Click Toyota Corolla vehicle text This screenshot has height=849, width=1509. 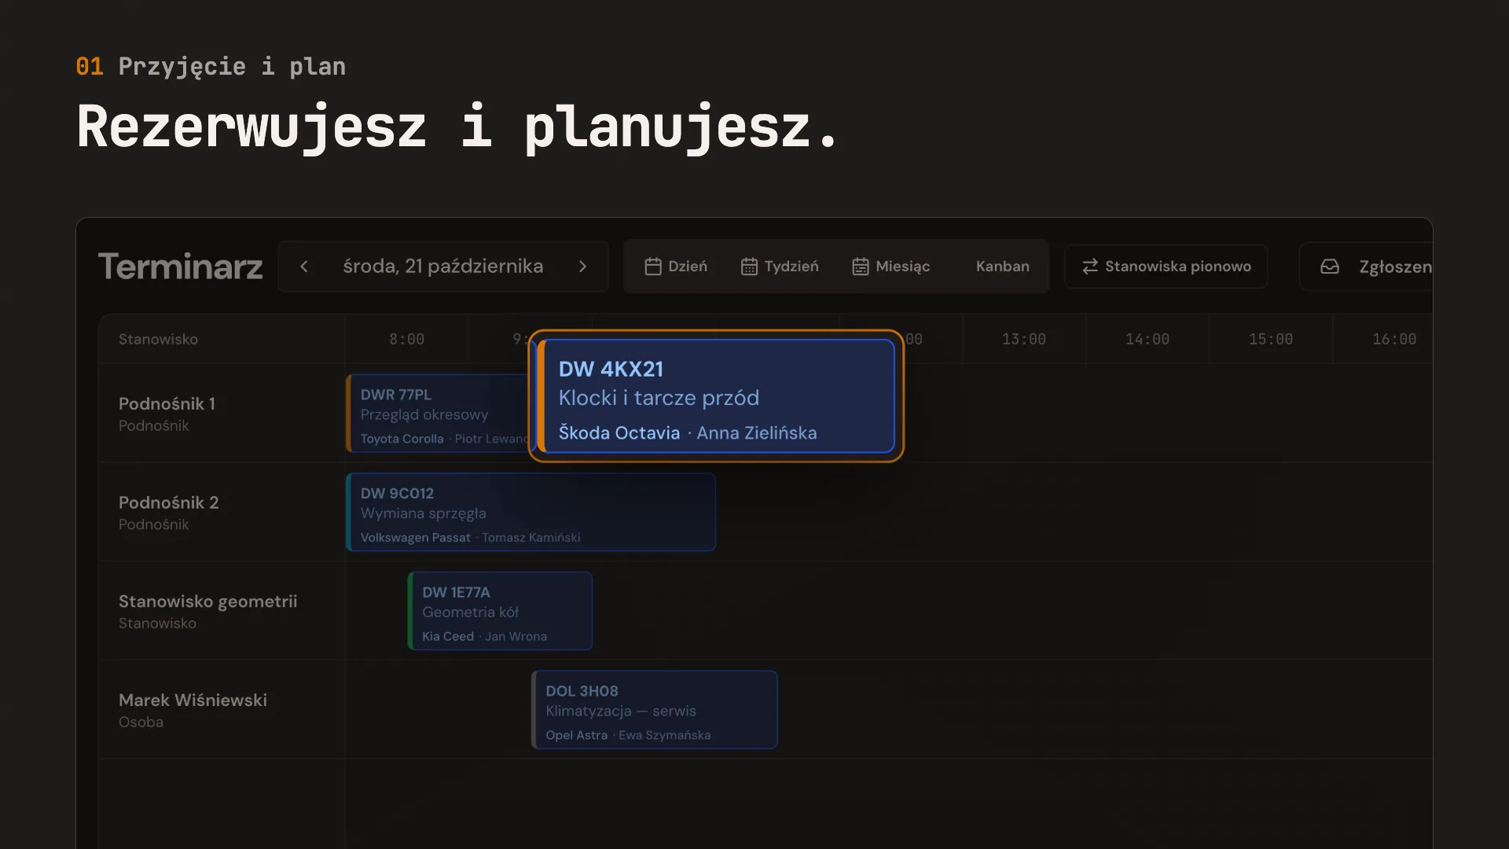click(402, 439)
